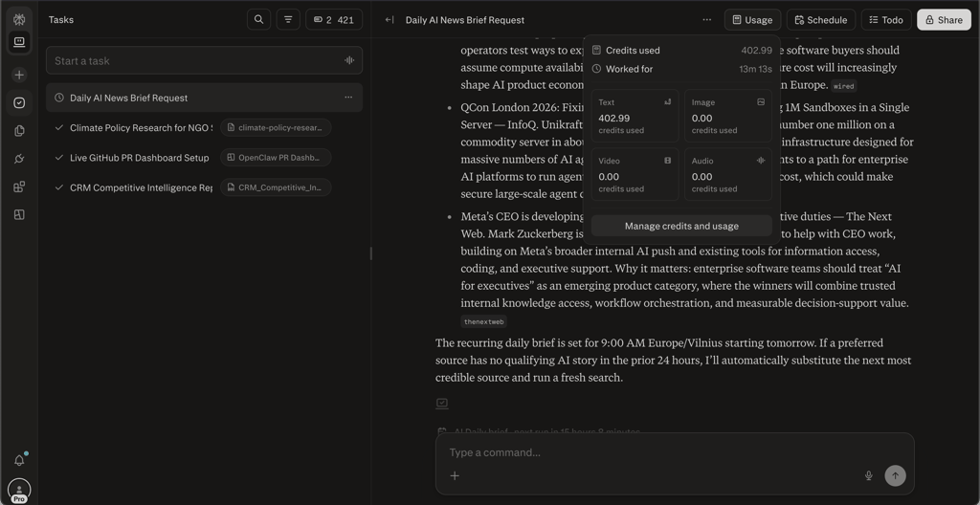Collapse the task panel arrow icon
The width and height of the screenshot is (980, 505).
pos(390,19)
